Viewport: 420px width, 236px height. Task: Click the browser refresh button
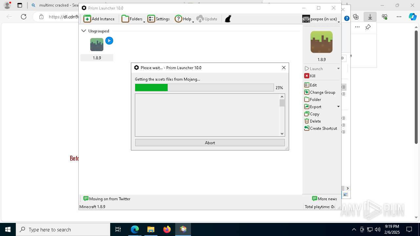click(x=24, y=17)
